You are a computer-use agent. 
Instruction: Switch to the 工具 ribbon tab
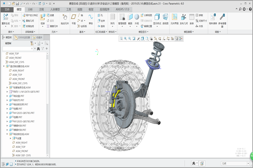[69, 9]
